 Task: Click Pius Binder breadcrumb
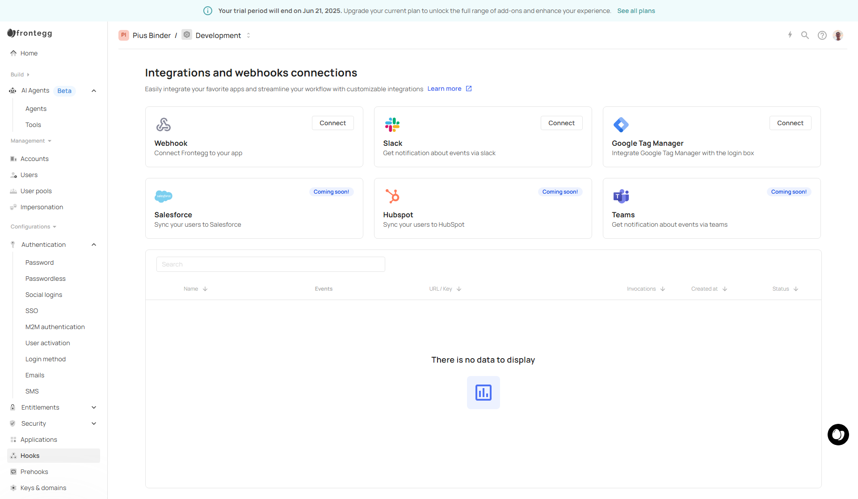click(x=151, y=35)
